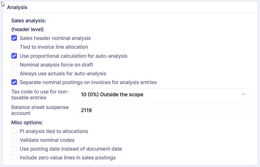The image size is (260, 167).
Task: Click the 'Validate nominal codes' label text
Action: pyautogui.click(x=47, y=140)
